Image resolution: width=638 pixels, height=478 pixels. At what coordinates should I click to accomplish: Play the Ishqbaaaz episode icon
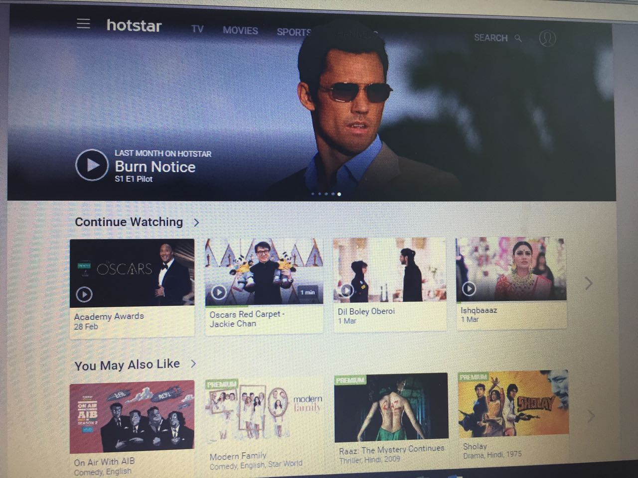point(469,288)
